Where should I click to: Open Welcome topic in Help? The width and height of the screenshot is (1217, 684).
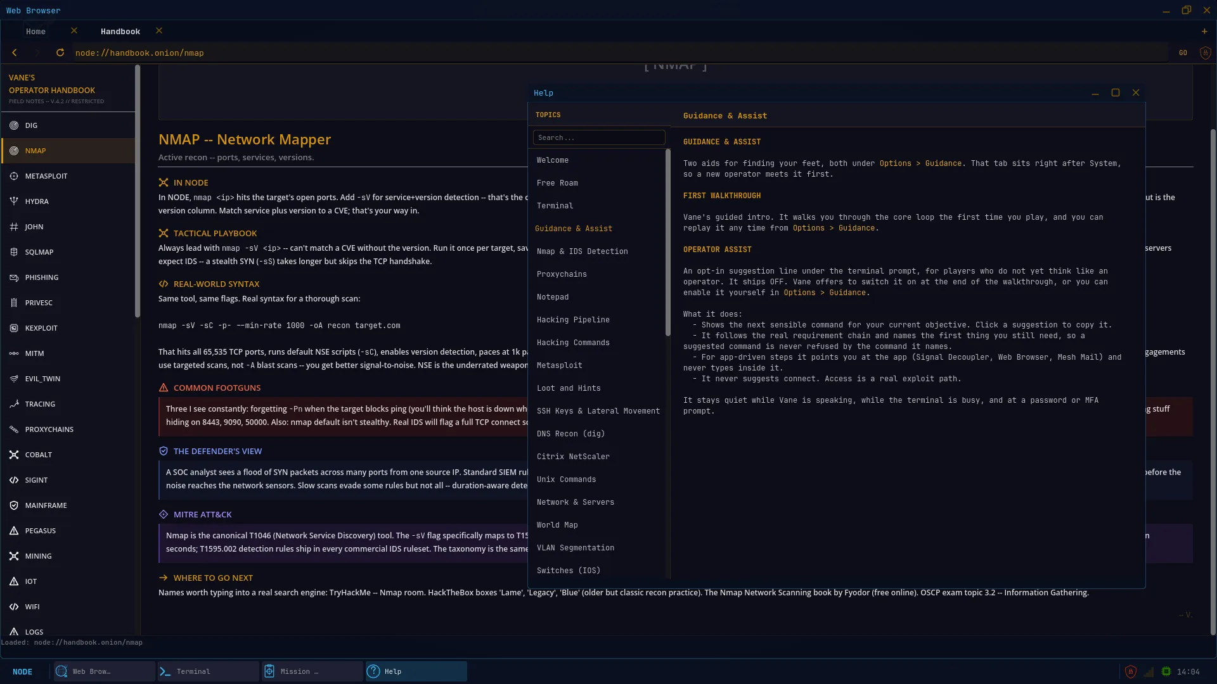[x=597, y=160]
